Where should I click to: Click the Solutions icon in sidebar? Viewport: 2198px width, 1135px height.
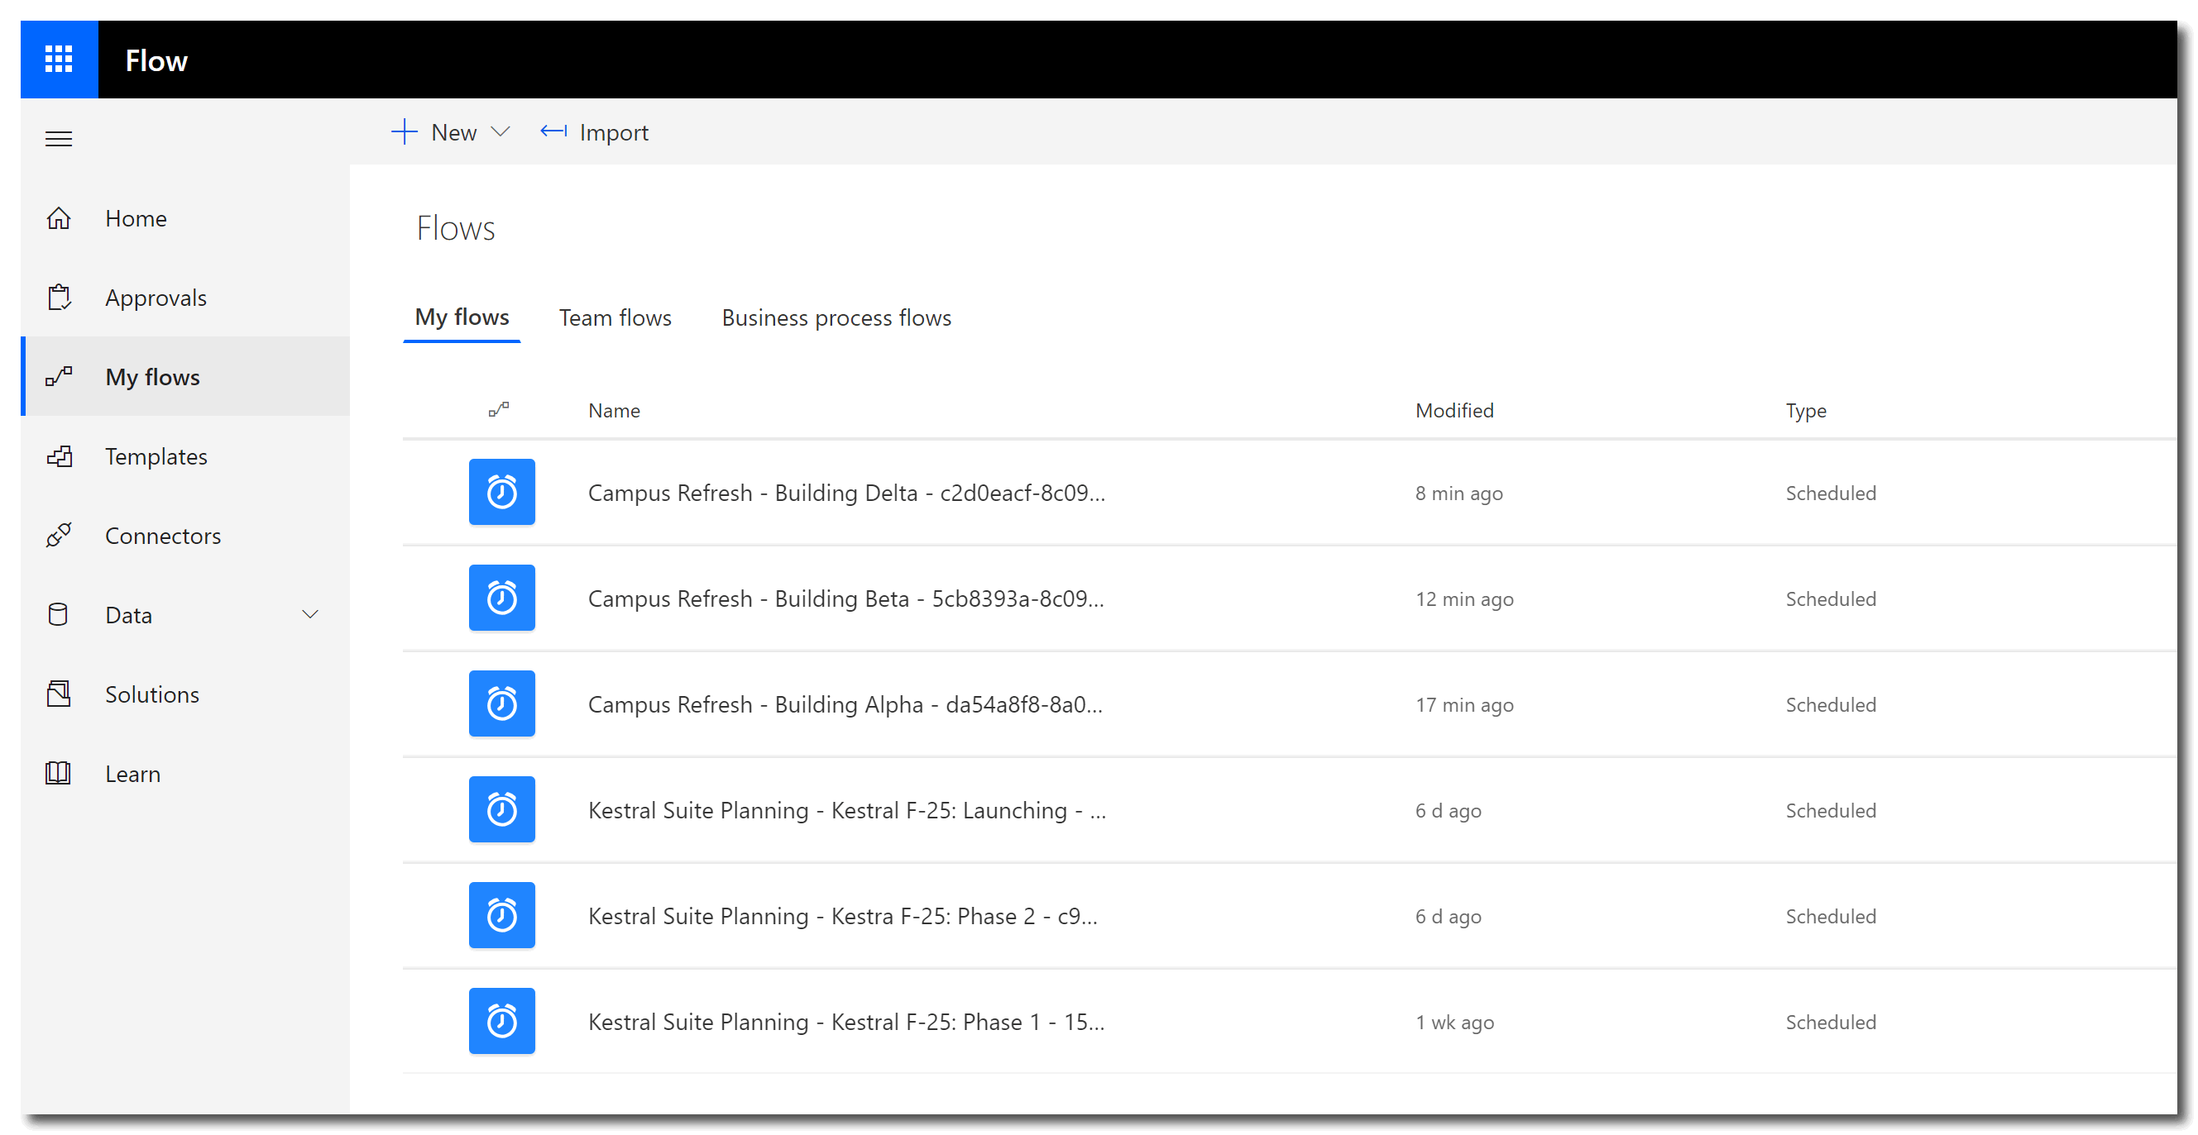tap(59, 694)
